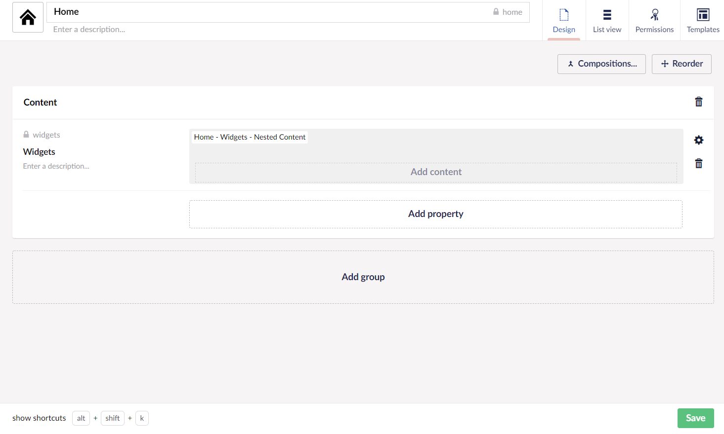Open the Templates tab
Viewport: 724px width, 434px height.
(x=703, y=21)
